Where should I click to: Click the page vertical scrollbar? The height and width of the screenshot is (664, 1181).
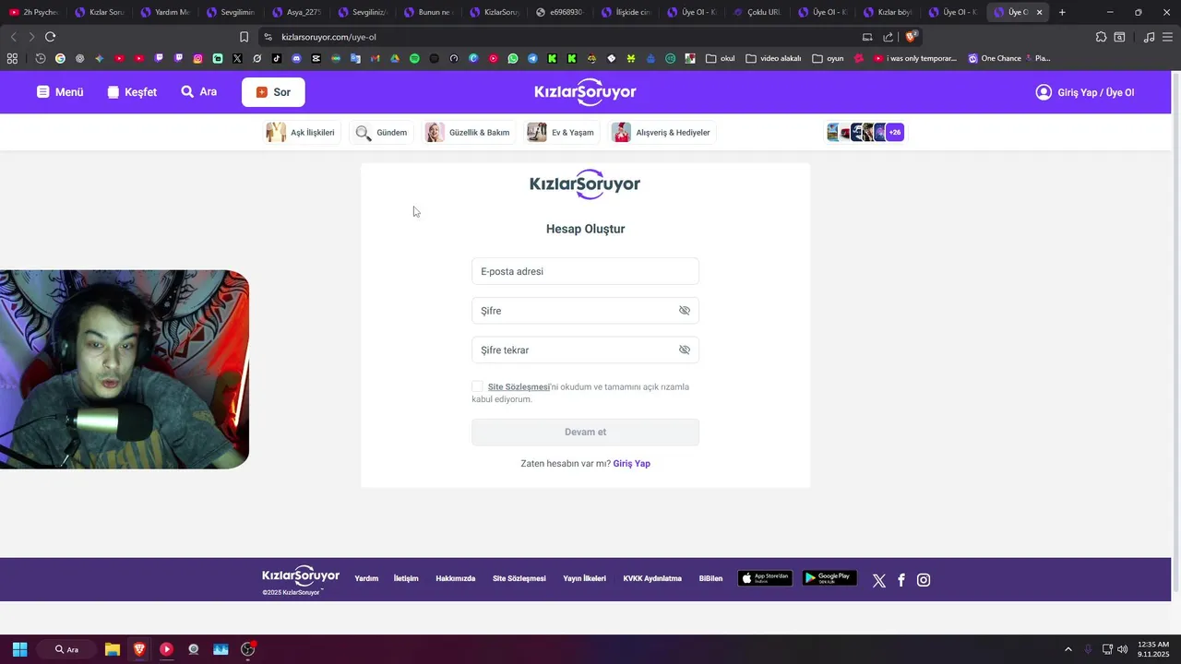coord(1175,332)
